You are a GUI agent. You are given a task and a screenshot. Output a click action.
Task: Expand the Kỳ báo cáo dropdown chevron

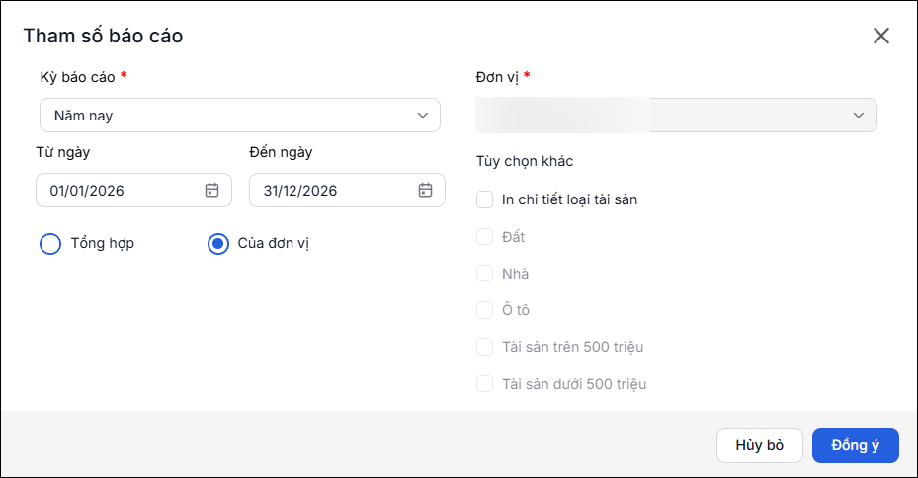tap(423, 116)
